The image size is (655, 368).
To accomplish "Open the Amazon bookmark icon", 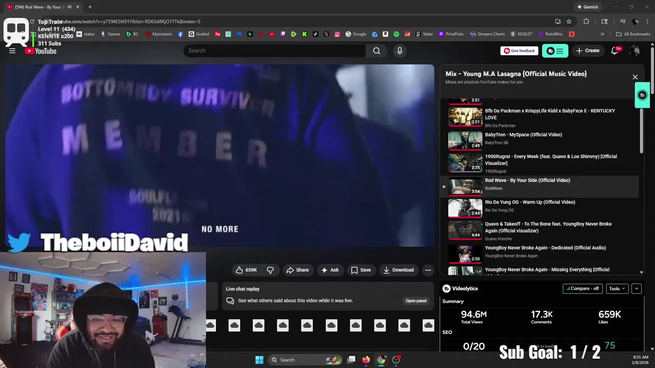I will click(x=385, y=34).
